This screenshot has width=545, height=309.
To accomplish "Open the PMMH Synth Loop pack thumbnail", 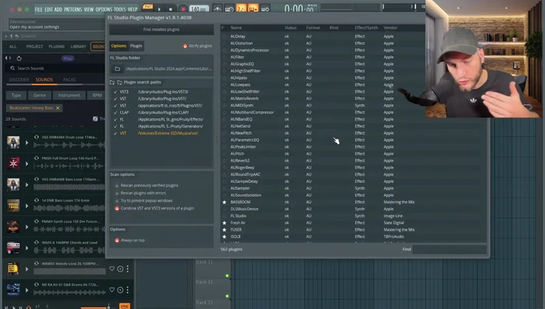I will coord(13,226).
